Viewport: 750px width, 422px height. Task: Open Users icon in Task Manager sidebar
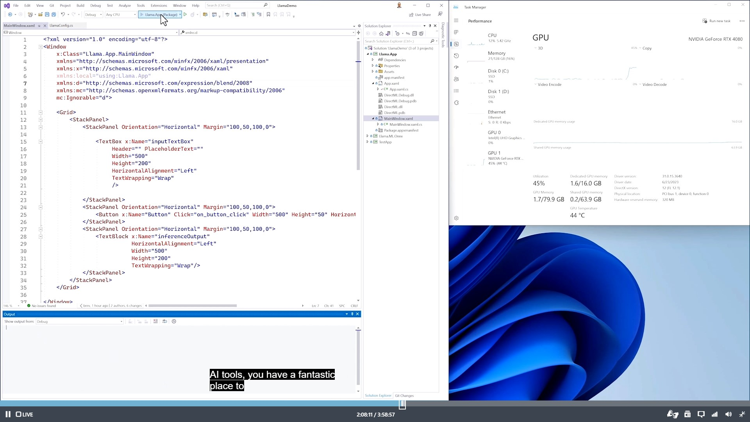(456, 79)
